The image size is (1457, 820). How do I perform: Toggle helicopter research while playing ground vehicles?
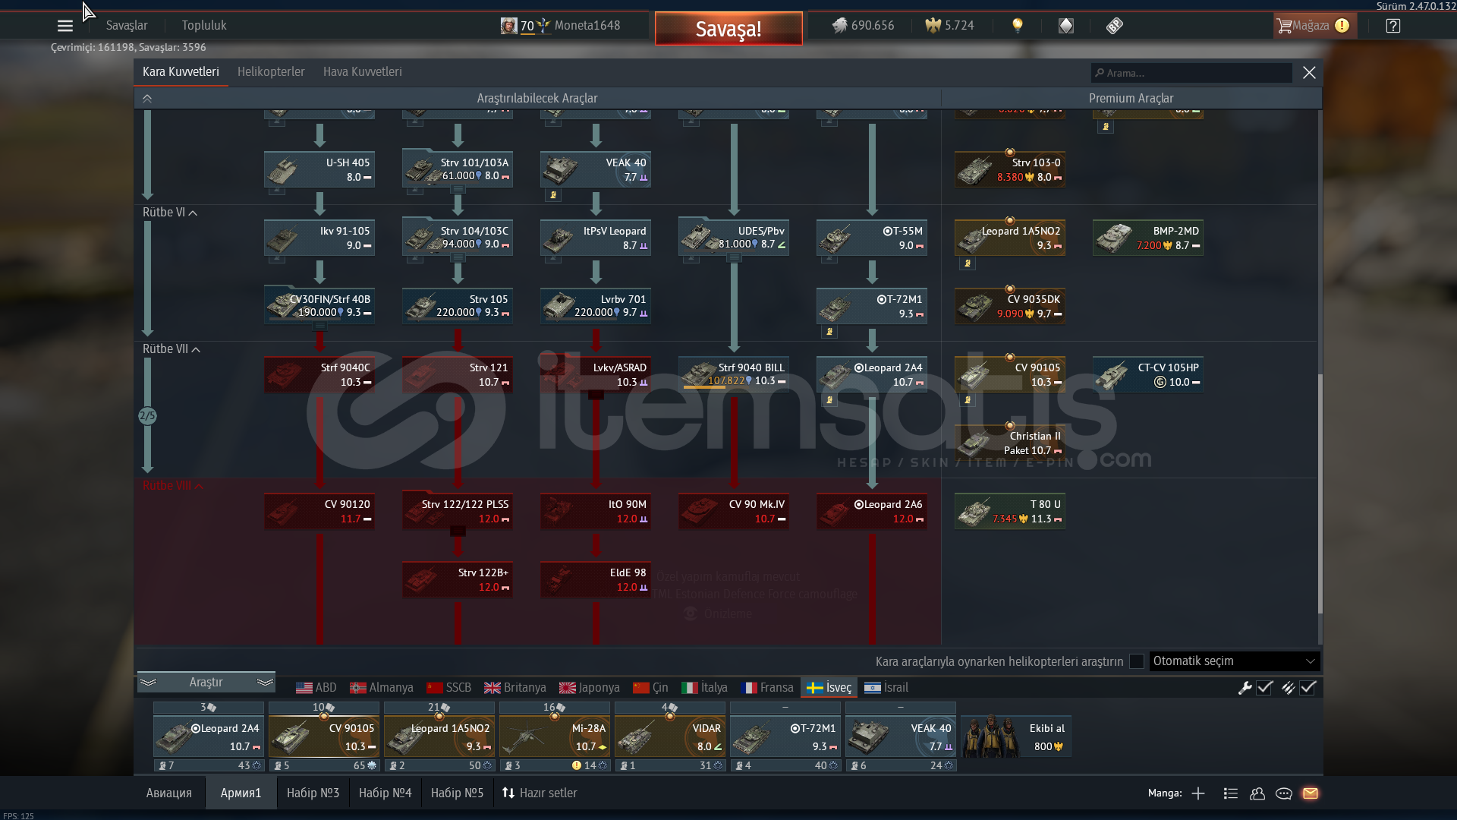[x=1136, y=661]
